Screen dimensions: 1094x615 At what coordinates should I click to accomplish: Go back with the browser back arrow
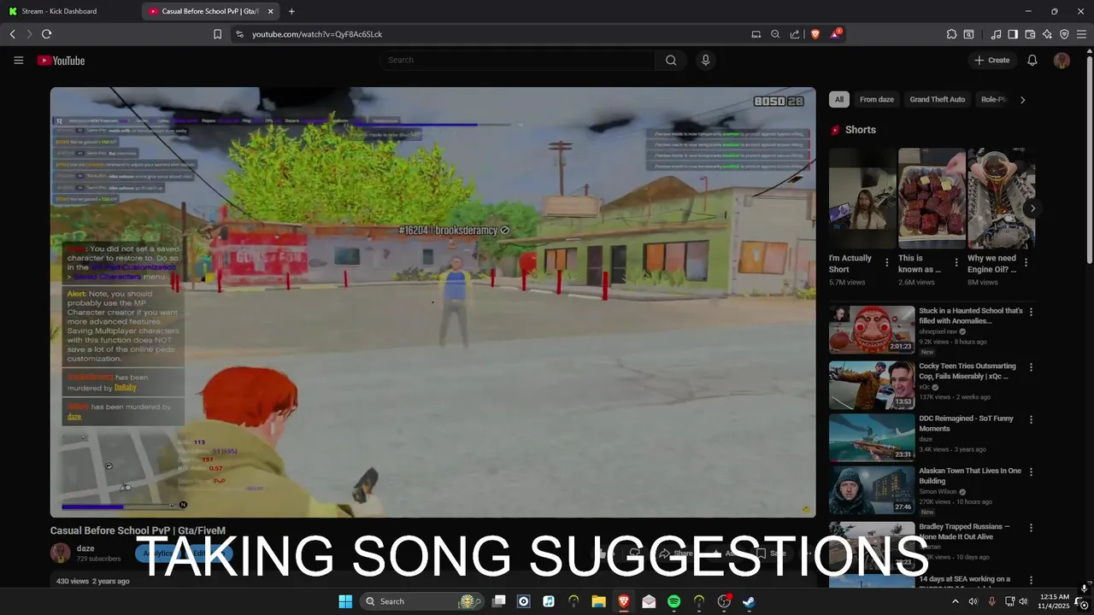12,34
